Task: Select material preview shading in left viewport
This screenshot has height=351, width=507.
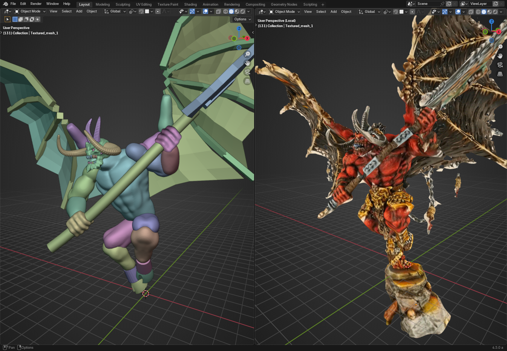Action: (237, 11)
